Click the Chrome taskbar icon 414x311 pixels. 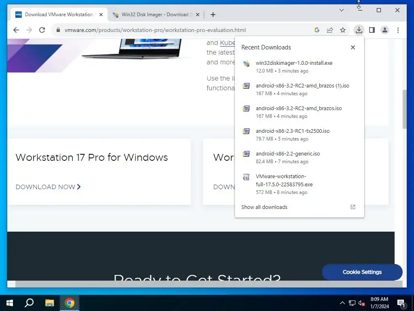70,303
